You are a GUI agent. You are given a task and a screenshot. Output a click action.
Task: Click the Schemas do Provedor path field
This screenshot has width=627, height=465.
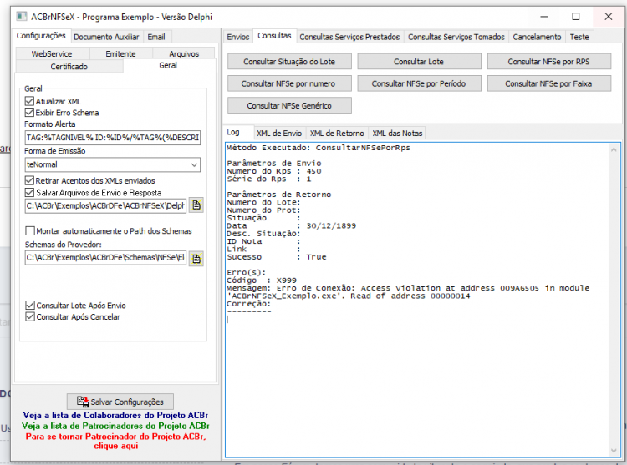pyautogui.click(x=105, y=258)
